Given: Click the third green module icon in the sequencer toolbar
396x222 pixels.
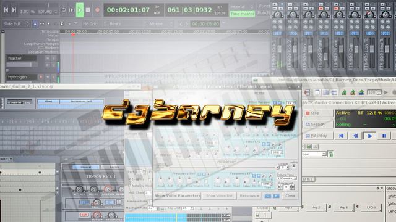Looking at the screenshot, I should (x=361, y=92).
